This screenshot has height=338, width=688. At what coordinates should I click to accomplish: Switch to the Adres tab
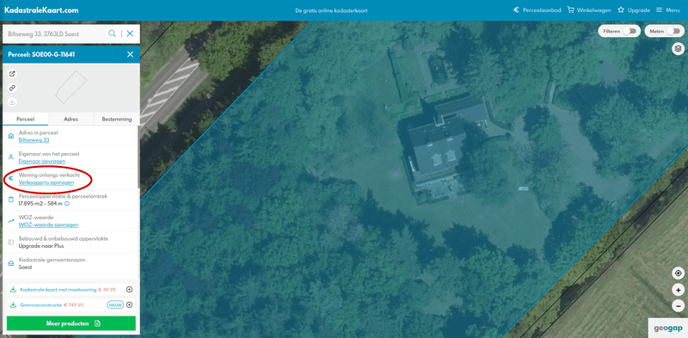(71, 119)
